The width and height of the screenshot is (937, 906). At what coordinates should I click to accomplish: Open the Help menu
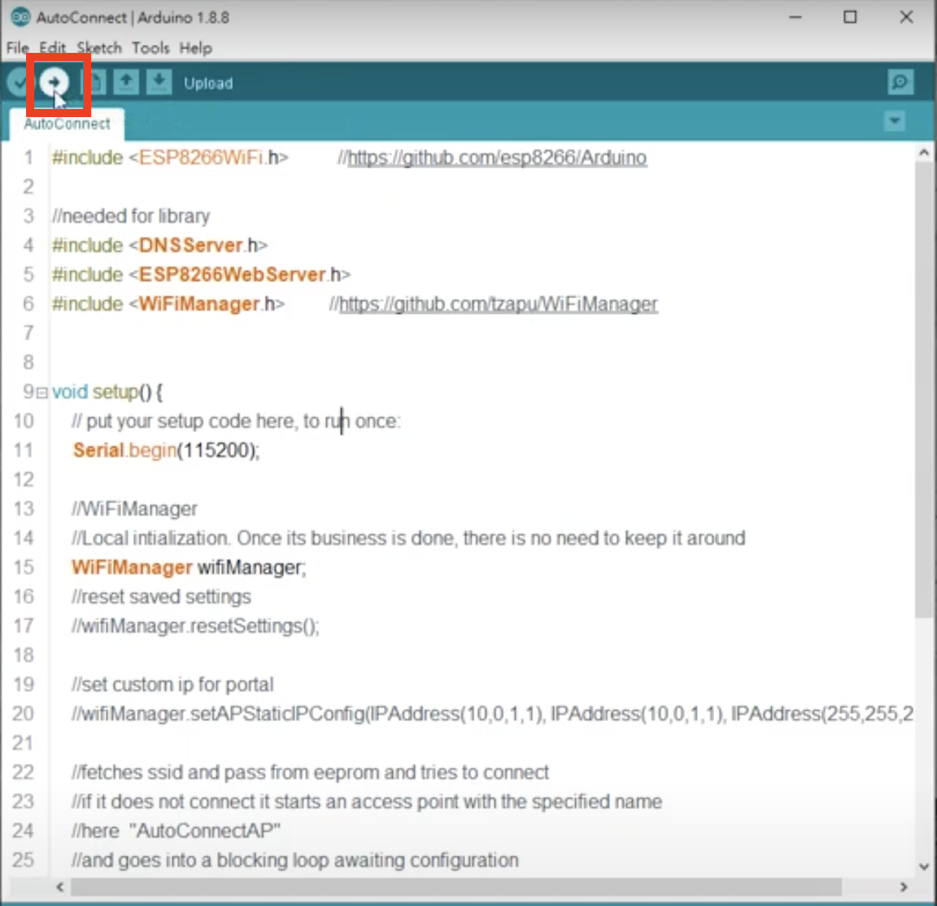[x=195, y=48]
